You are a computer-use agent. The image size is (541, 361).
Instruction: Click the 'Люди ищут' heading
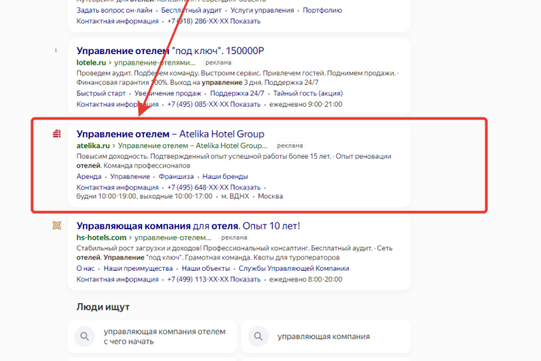point(103,307)
